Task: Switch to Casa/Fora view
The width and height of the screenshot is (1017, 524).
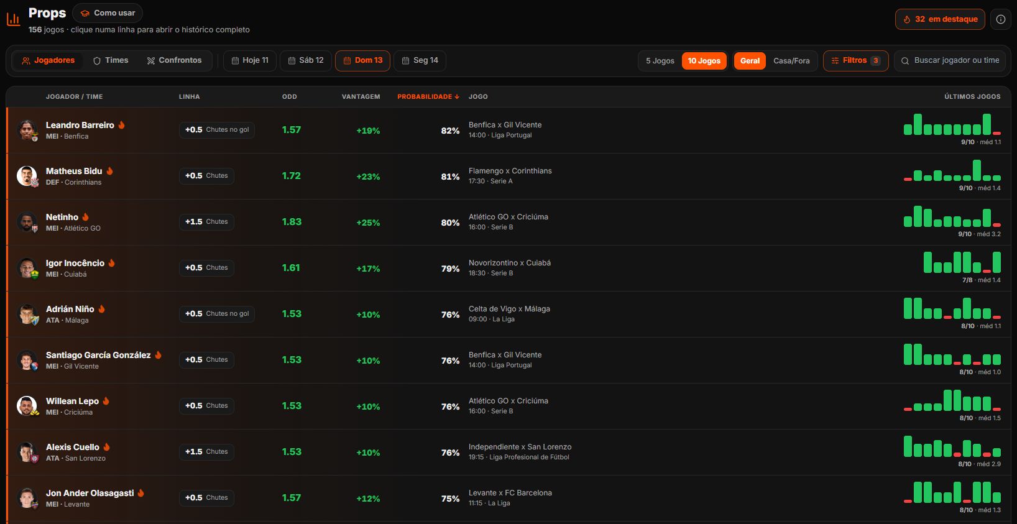Action: click(791, 61)
